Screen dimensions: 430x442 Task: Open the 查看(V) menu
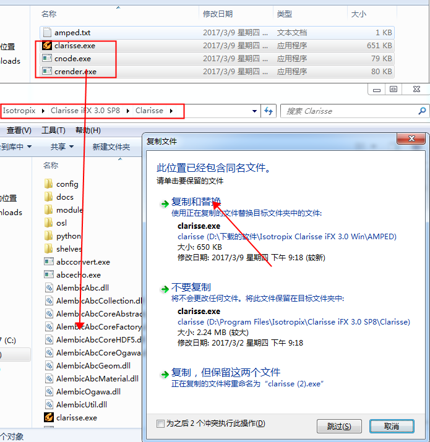(x=19, y=130)
